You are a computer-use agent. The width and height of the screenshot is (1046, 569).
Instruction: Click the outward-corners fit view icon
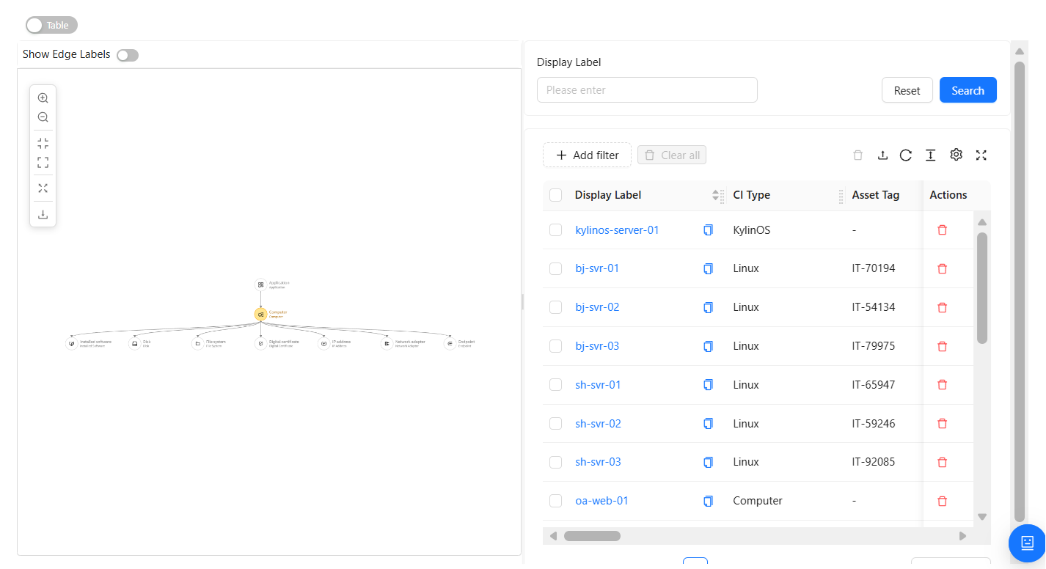point(43,162)
